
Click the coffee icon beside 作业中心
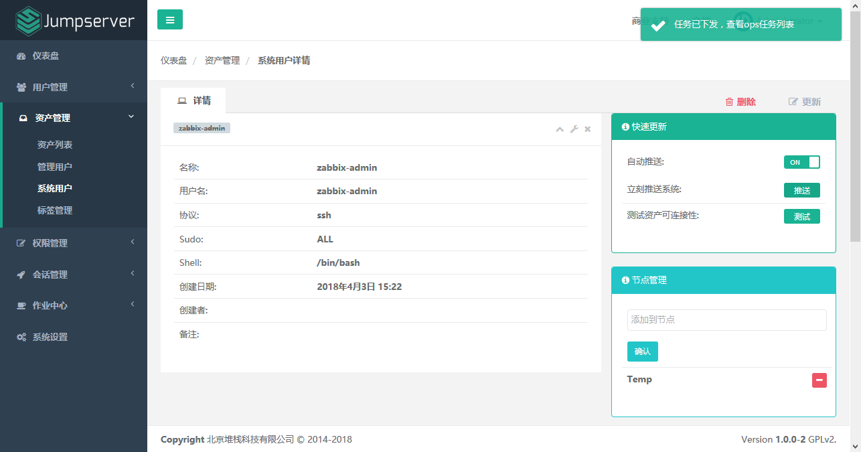click(x=21, y=305)
